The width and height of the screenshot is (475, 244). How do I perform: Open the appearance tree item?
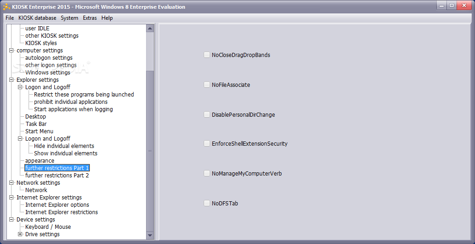(x=40, y=161)
